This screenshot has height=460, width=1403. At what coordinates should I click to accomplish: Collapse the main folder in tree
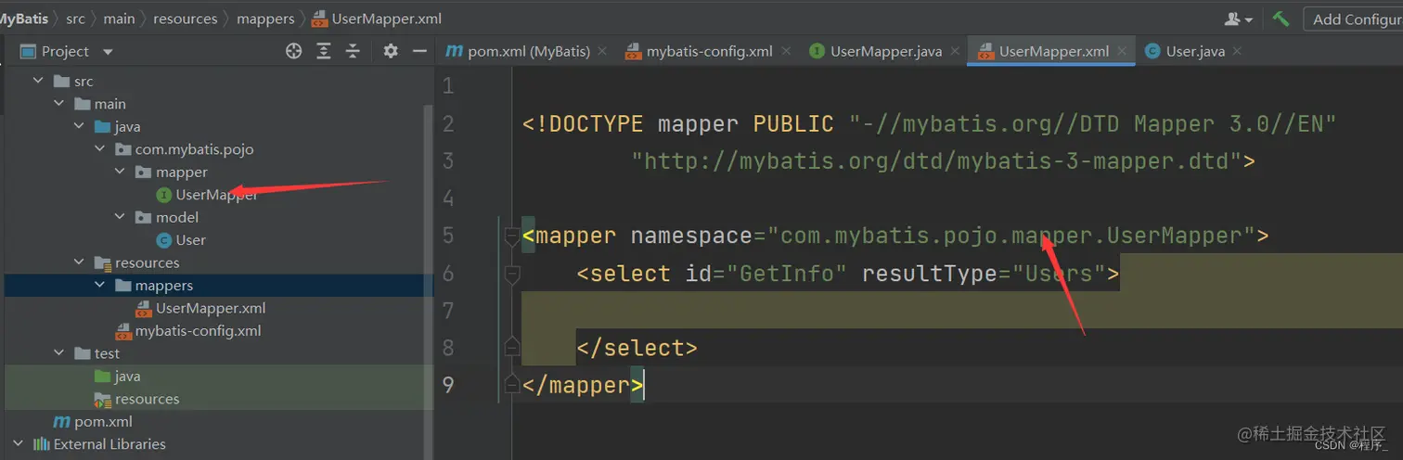(x=58, y=104)
